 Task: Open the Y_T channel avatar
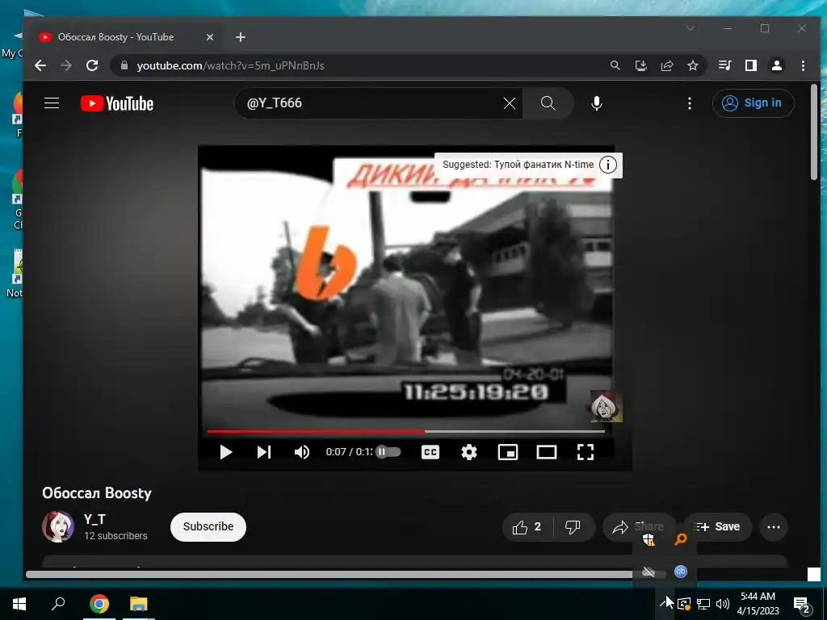coord(58,526)
